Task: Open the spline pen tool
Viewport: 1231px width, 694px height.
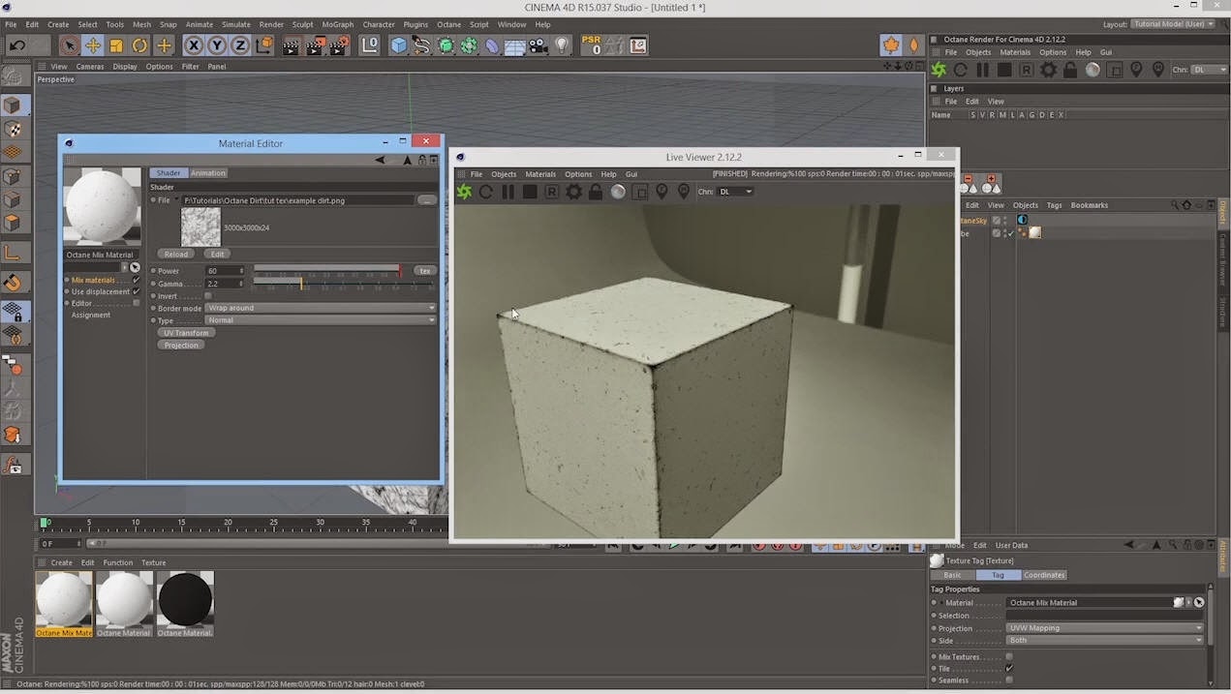Action: (421, 45)
